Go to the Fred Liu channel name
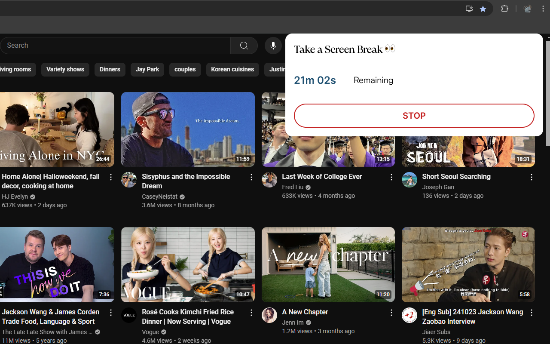550x344 pixels. (x=293, y=187)
